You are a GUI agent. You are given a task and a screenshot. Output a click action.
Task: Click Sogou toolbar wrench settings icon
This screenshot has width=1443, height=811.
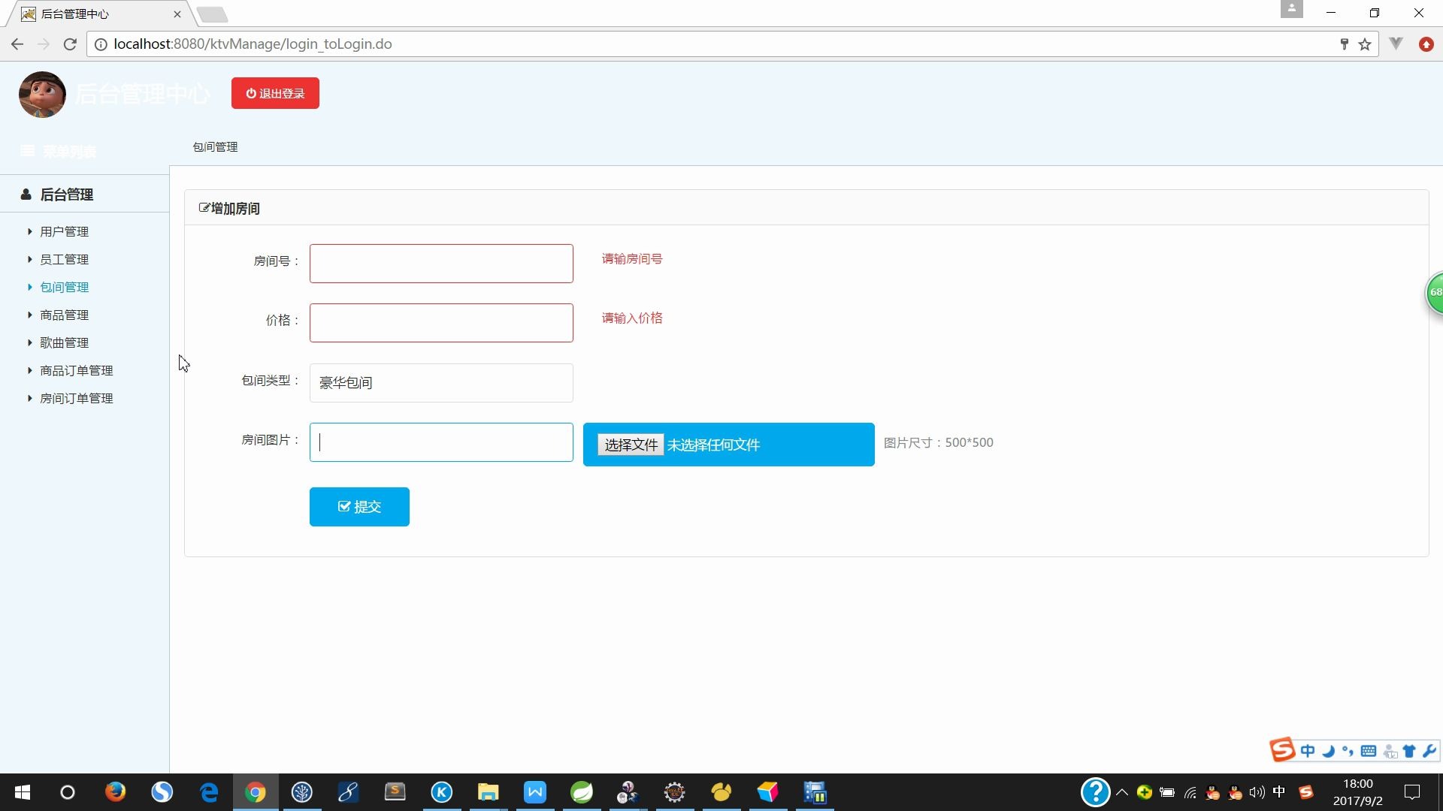(1429, 751)
